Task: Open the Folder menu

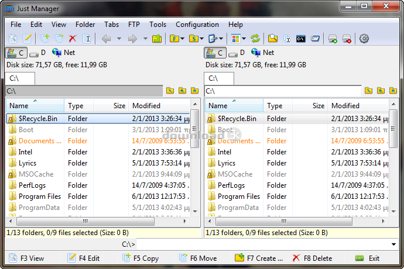Action: tap(85, 25)
